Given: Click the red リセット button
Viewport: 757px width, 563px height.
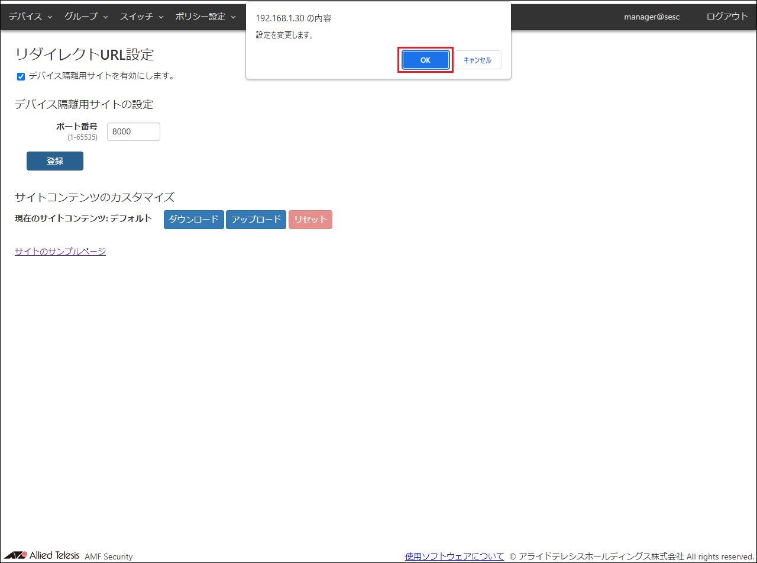Looking at the screenshot, I should (x=310, y=220).
